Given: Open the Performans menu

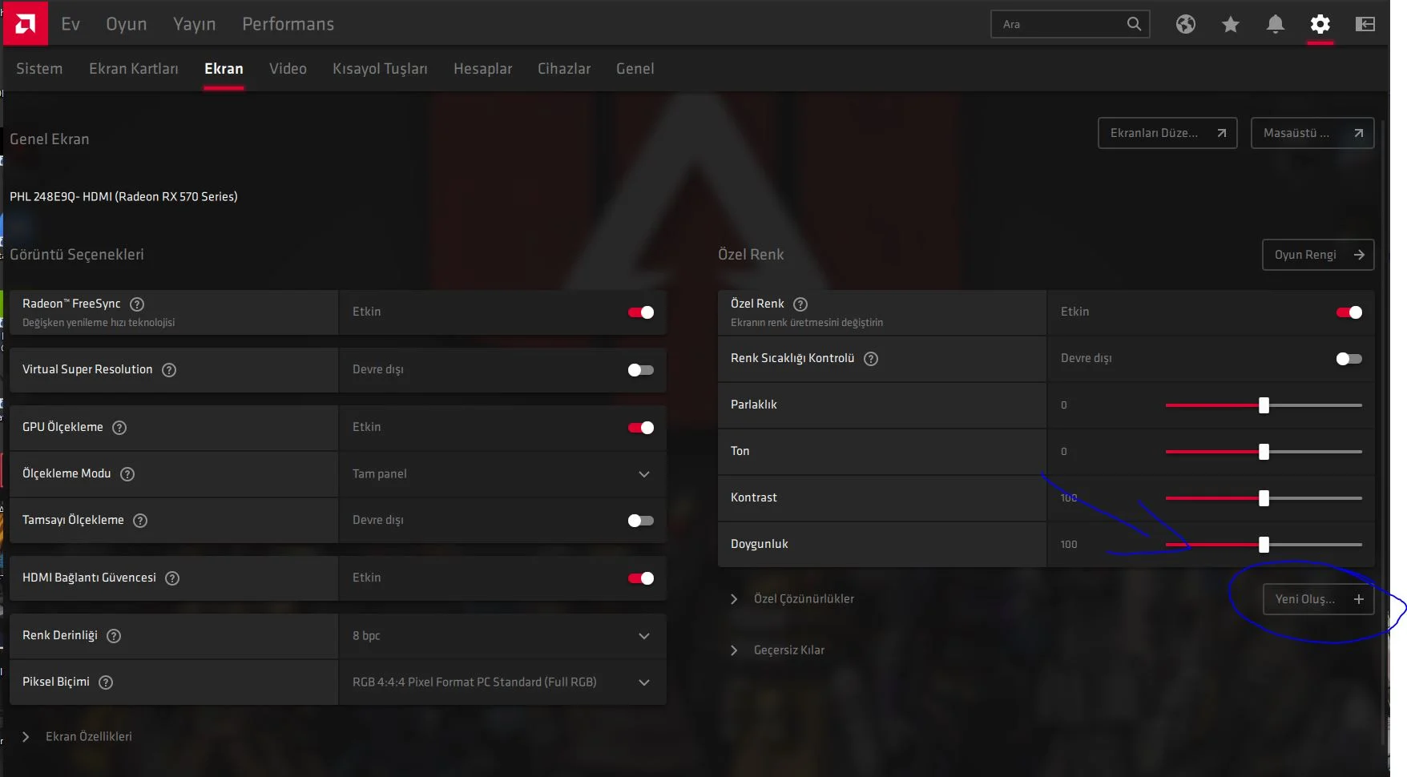Looking at the screenshot, I should pos(288,24).
